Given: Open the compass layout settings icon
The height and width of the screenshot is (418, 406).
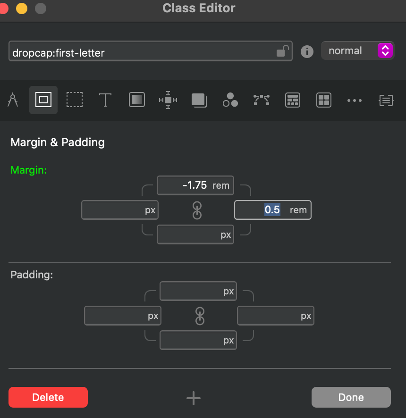Looking at the screenshot, I should click(x=13, y=100).
